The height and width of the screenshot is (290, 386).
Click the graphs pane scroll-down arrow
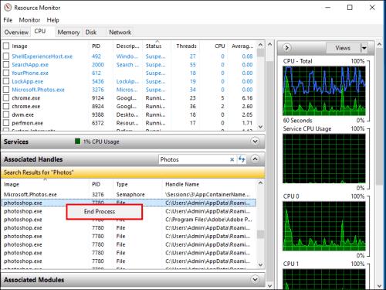click(x=379, y=286)
